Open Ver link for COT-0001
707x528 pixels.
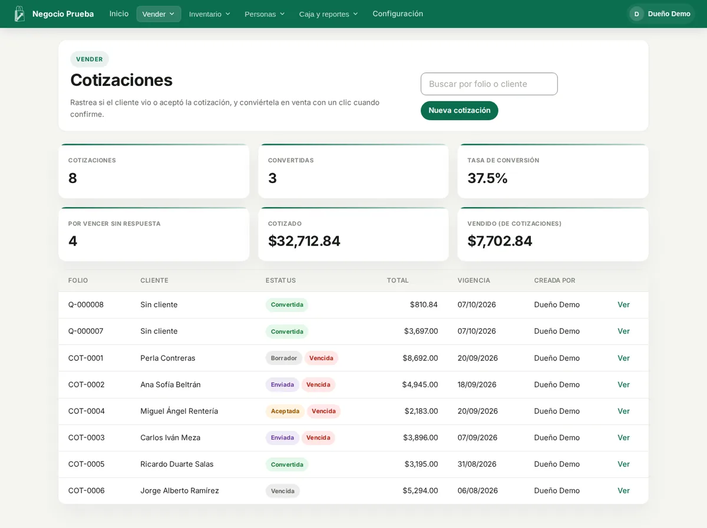coord(623,358)
